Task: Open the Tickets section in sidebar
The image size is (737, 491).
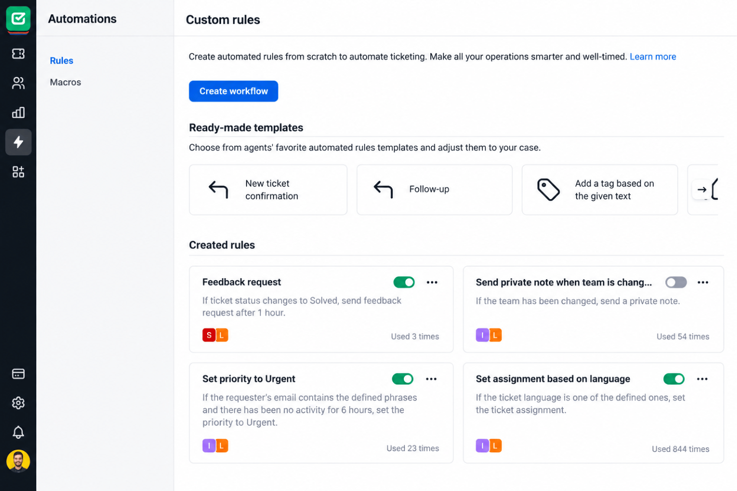Action: point(18,53)
